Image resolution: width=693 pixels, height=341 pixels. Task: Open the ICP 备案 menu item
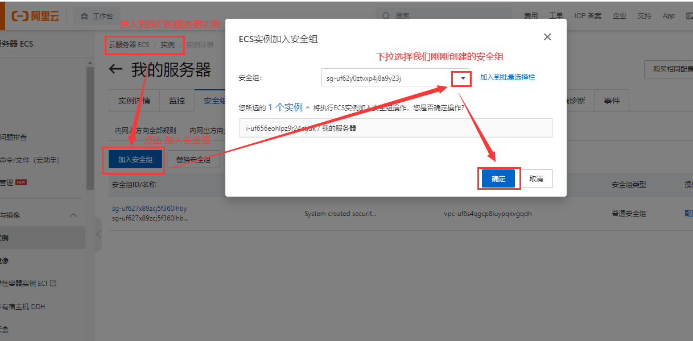(587, 15)
